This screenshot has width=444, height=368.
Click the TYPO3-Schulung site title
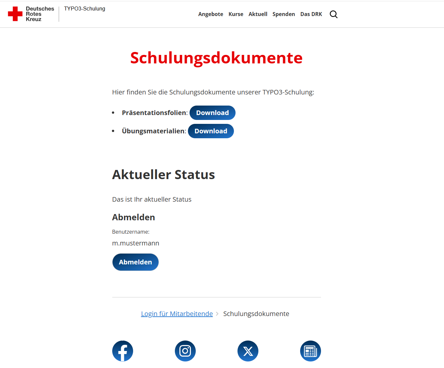[x=84, y=9]
